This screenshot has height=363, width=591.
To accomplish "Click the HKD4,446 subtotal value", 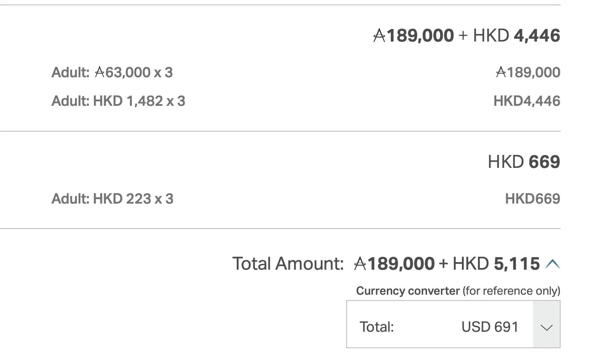I will click(526, 101).
